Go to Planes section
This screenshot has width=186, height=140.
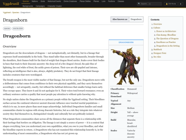click(96, 1)
